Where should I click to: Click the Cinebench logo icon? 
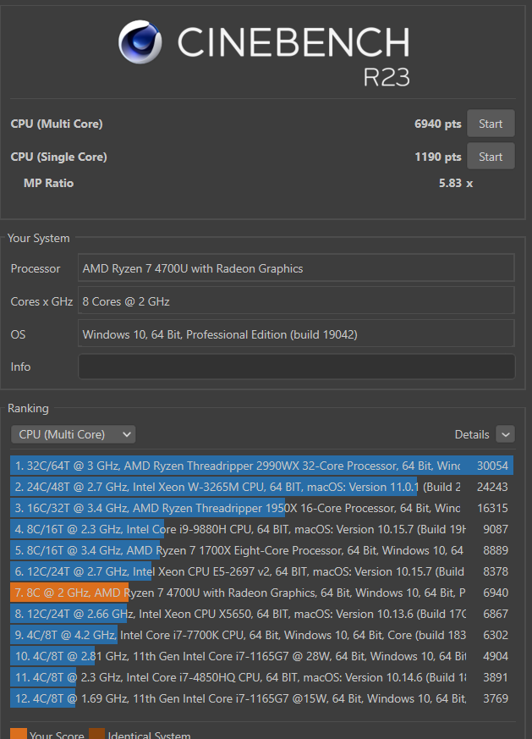pyautogui.click(x=140, y=42)
